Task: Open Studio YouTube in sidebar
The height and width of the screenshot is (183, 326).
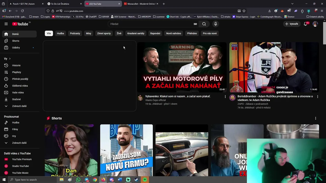Action: (x=19, y=166)
